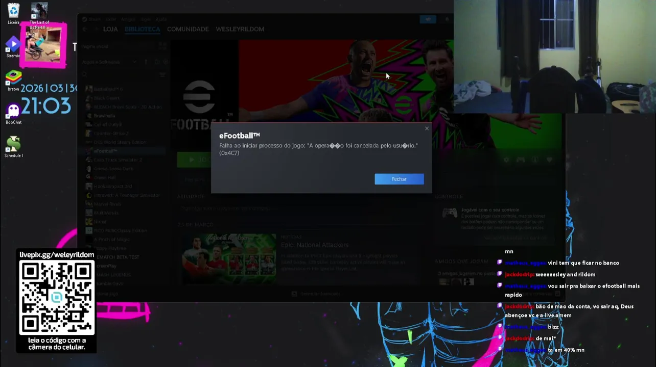Click the Steam back navigation arrow
The width and height of the screenshot is (656, 367).
(85, 29)
